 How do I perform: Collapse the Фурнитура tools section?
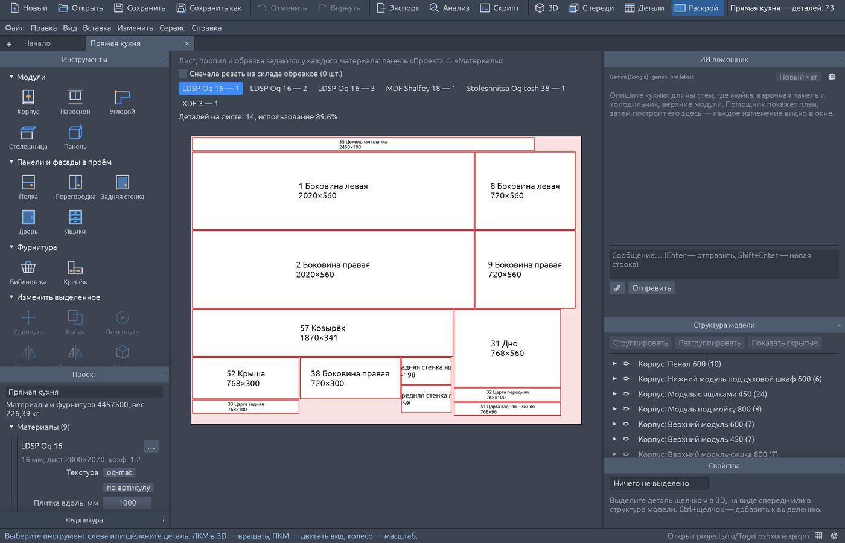tap(11, 247)
